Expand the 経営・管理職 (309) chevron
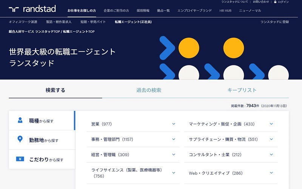Image resolution: width=302 pixels, height=189 pixels. click(174, 155)
